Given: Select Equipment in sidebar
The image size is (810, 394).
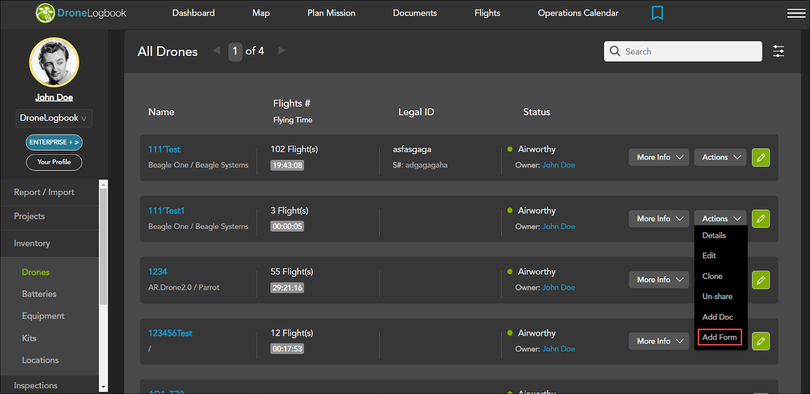Looking at the screenshot, I should point(43,316).
